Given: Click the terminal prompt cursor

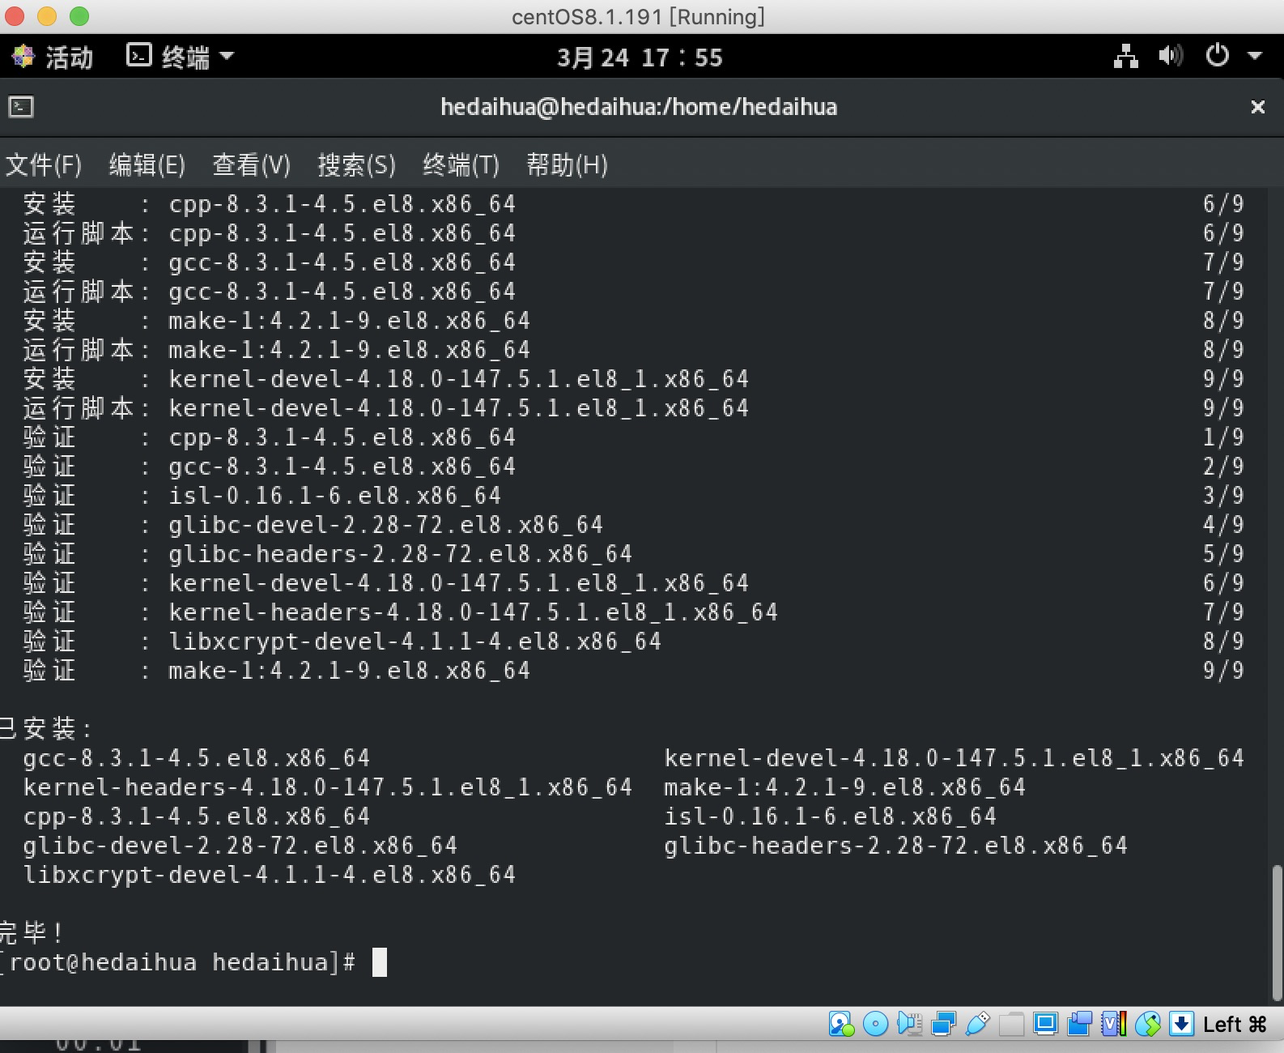Looking at the screenshot, I should click(x=379, y=962).
